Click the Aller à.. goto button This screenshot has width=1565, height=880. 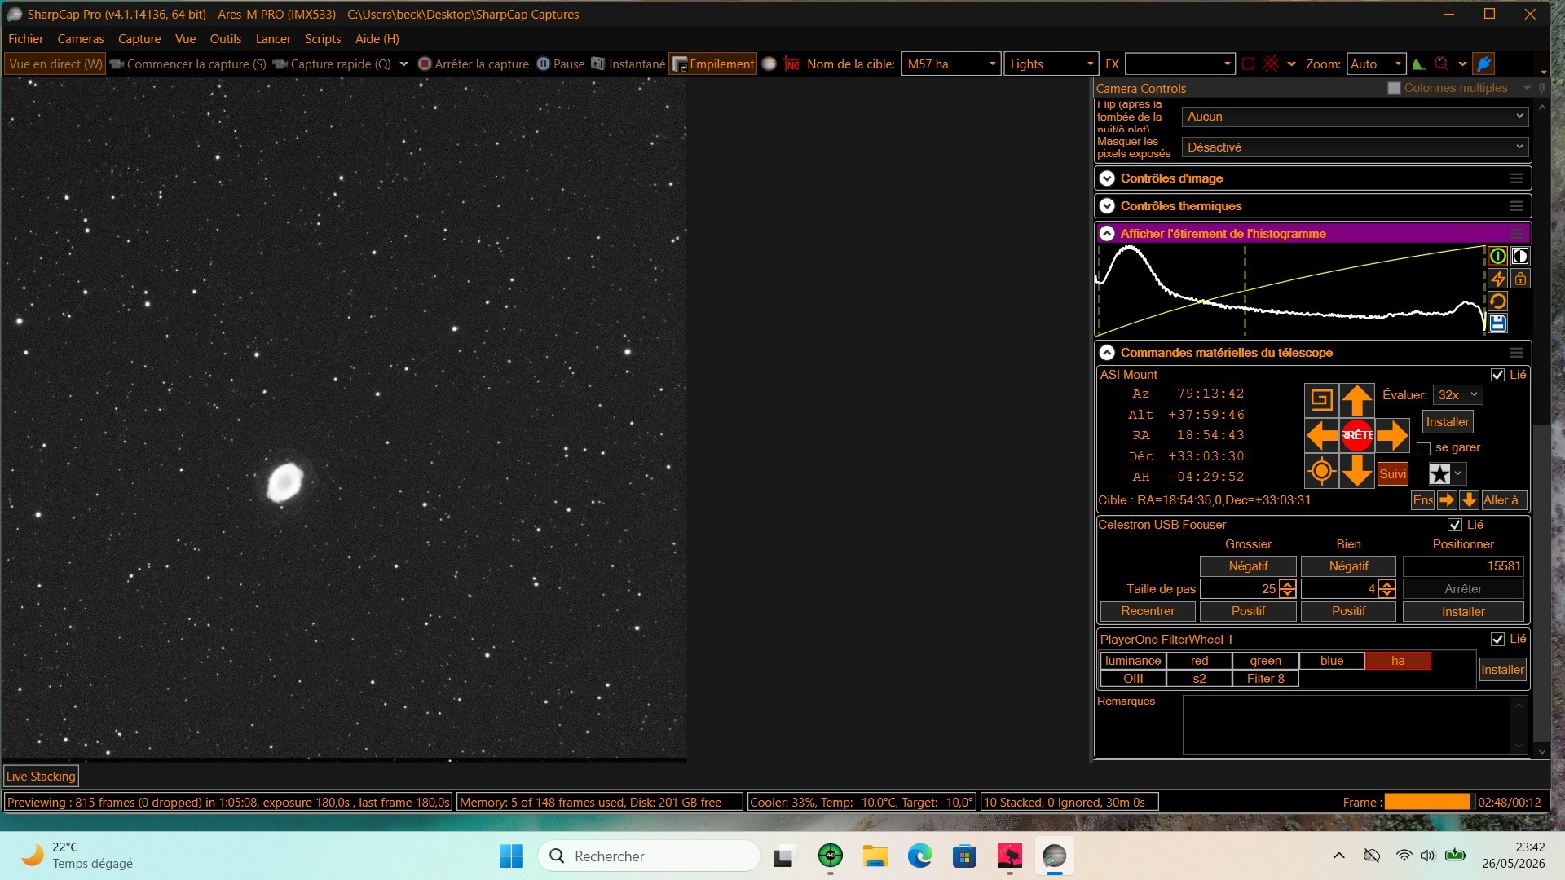coord(1503,500)
